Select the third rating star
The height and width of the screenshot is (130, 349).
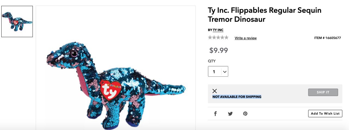[x=218, y=37]
